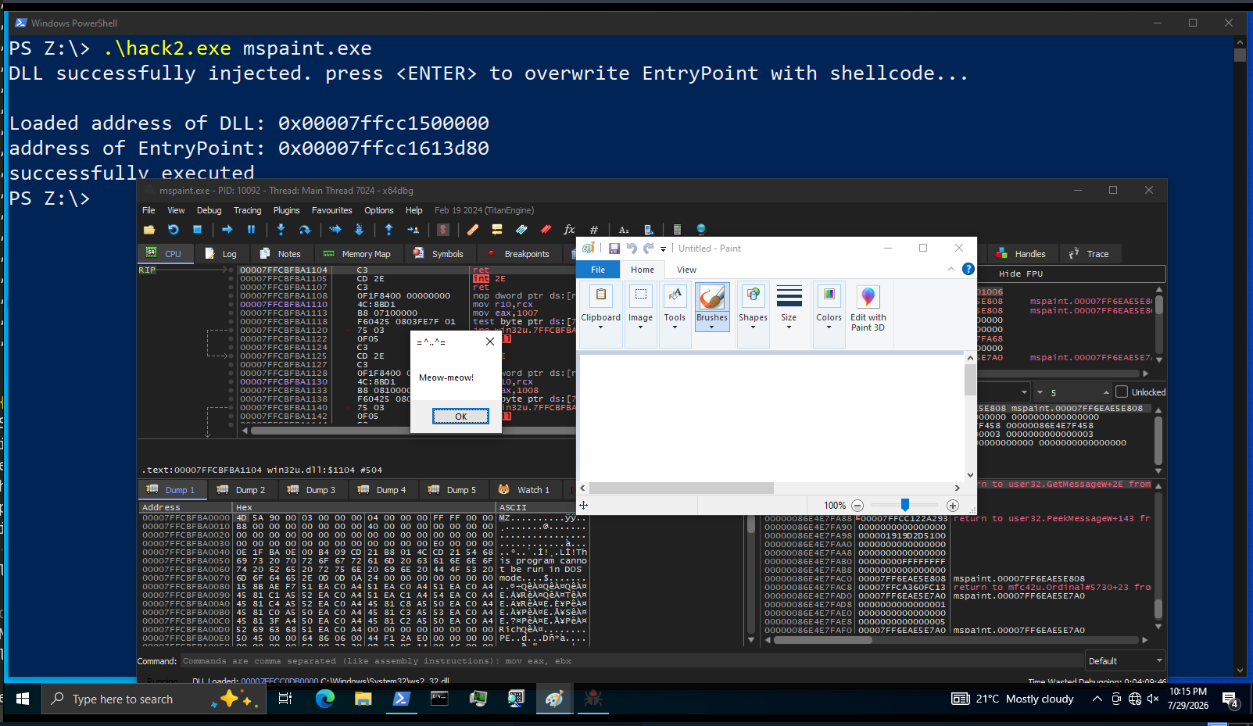Open Edit with Paint 3D
The height and width of the screenshot is (726, 1253).
pos(868,309)
